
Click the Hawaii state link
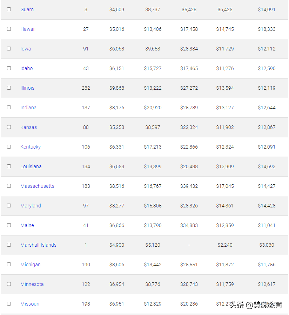tap(28, 29)
